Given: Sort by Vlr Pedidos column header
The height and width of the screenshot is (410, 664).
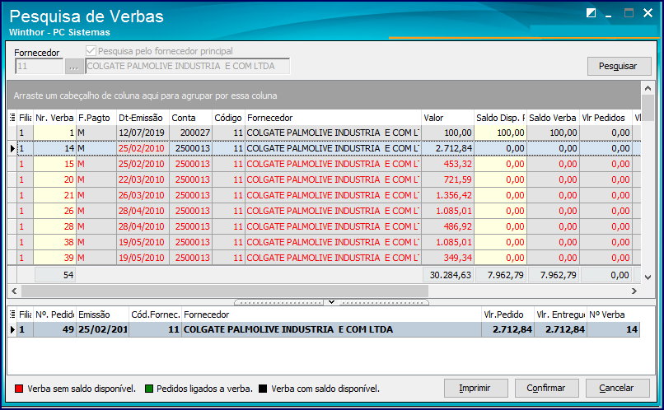Looking at the screenshot, I should coord(606,118).
